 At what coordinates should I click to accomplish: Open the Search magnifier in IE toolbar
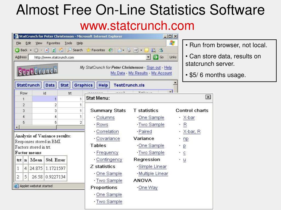pos(69,50)
